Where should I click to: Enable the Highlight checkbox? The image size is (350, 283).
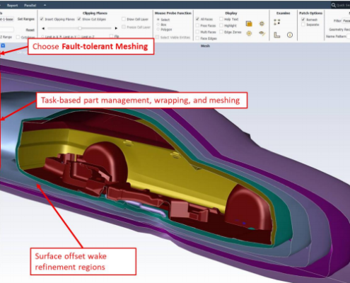pos(221,25)
